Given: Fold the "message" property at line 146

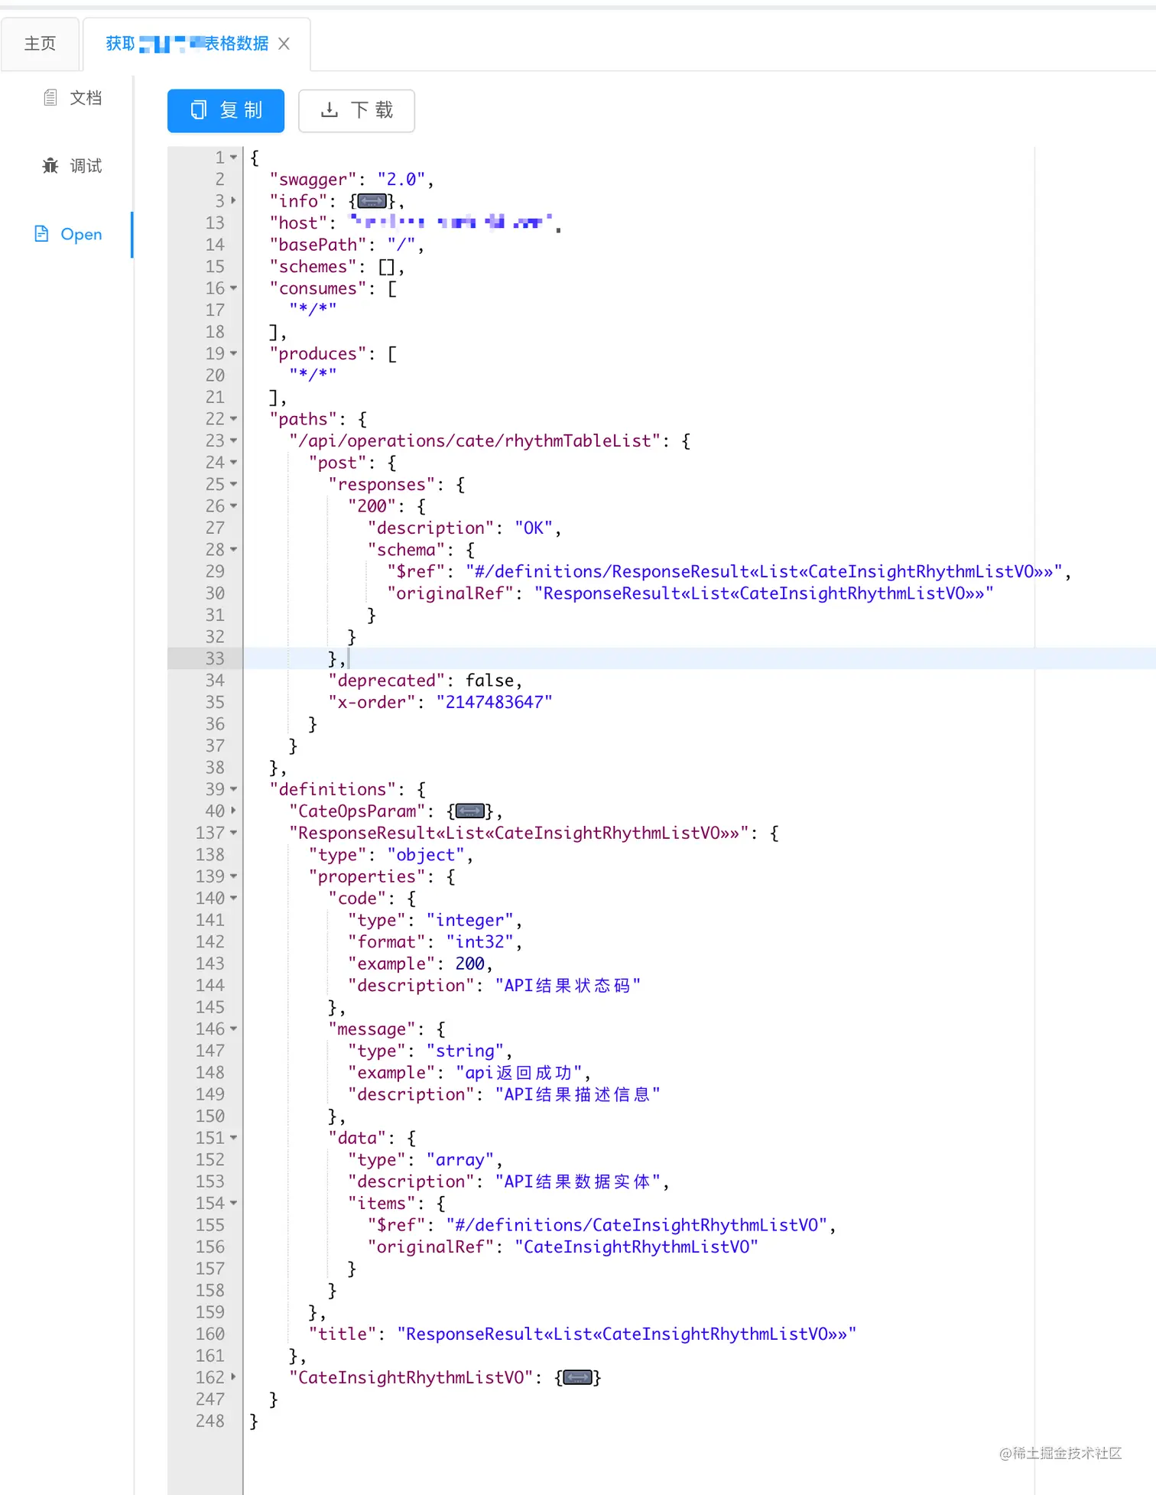Looking at the screenshot, I should tap(233, 1029).
